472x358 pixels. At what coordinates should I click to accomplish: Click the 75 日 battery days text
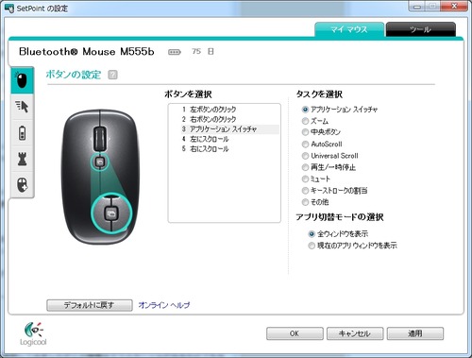[203, 52]
